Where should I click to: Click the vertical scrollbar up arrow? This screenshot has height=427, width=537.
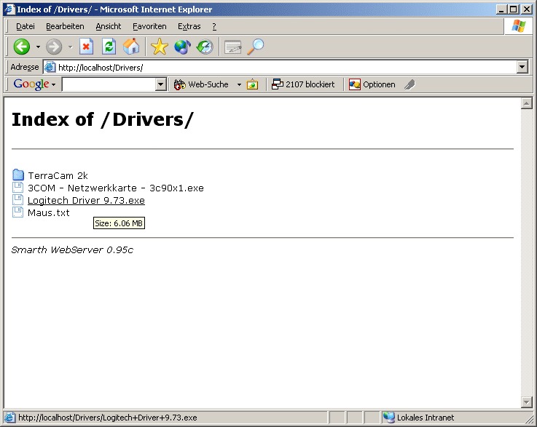point(526,103)
